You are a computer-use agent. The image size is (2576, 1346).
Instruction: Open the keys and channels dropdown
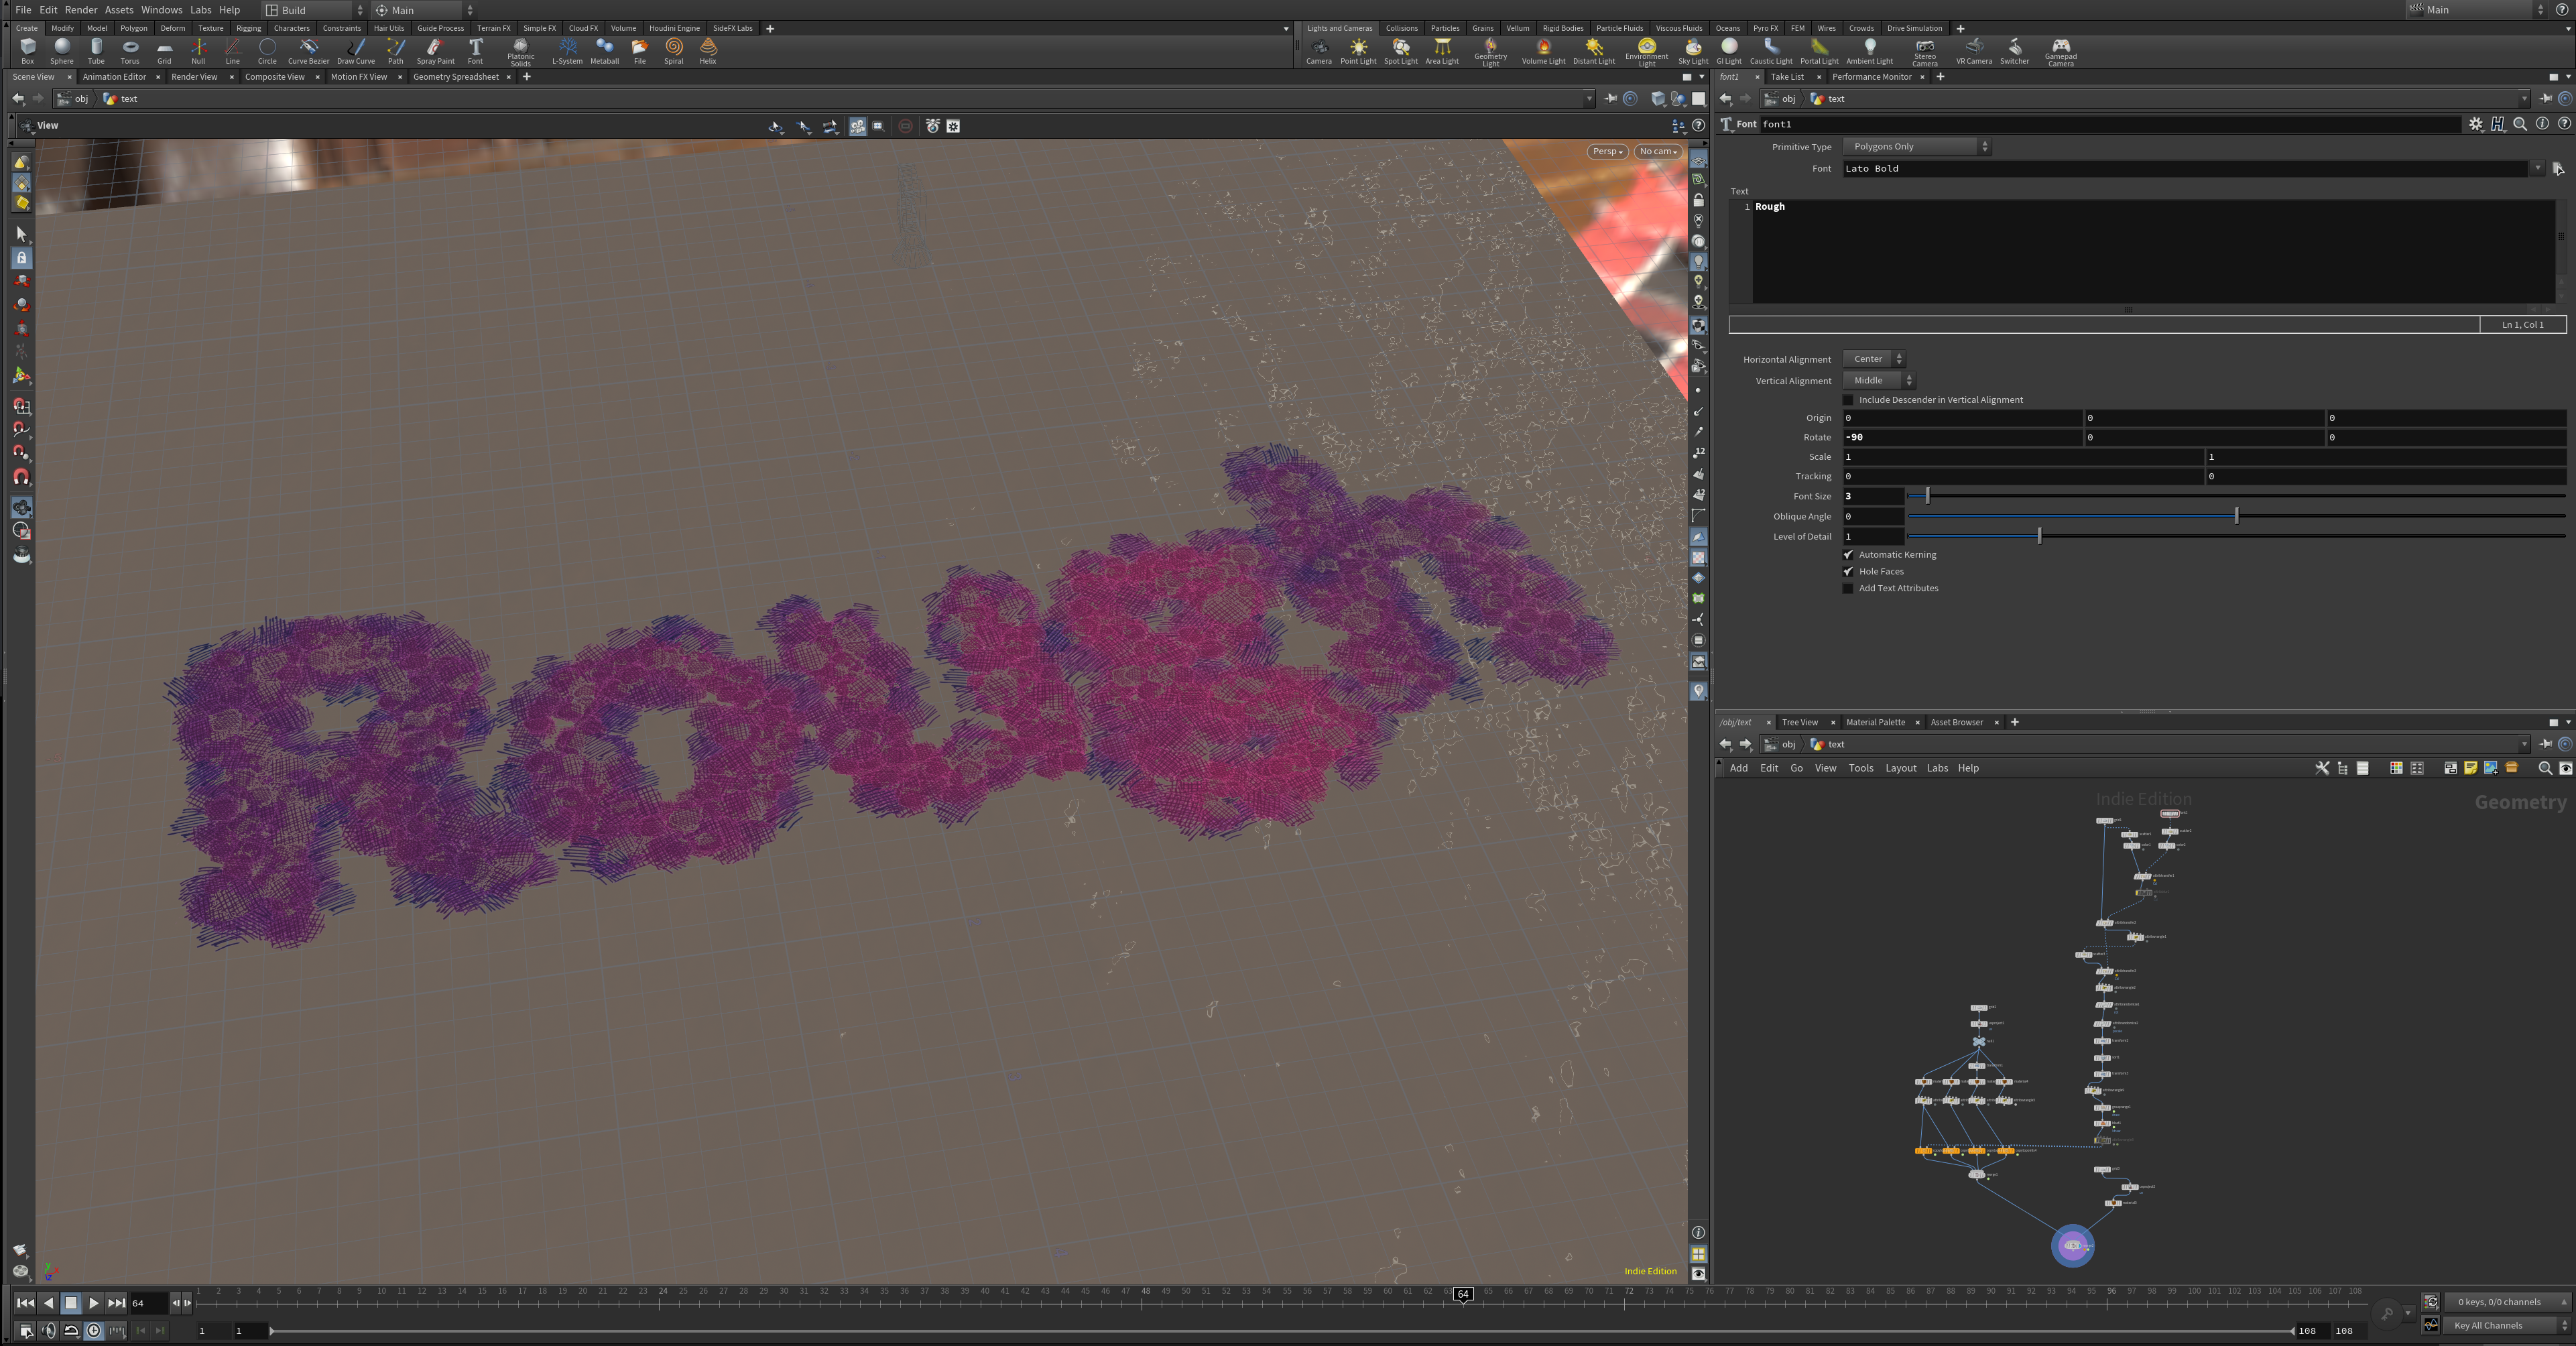[2507, 1302]
